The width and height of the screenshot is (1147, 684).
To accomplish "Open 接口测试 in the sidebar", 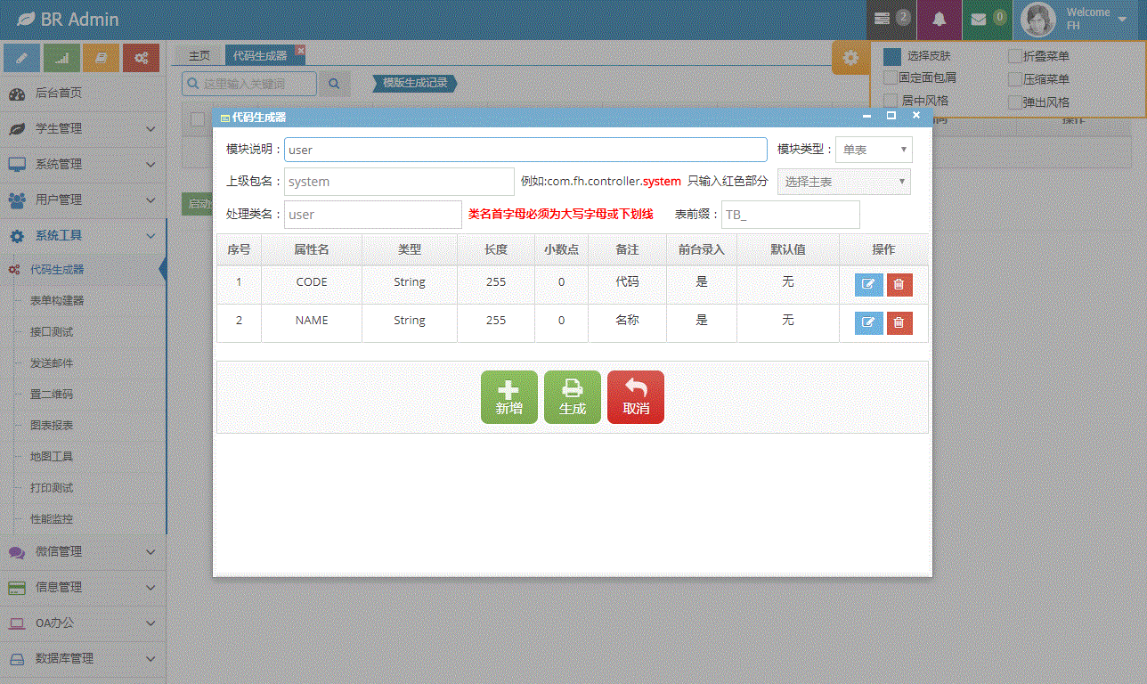I will 52,332.
